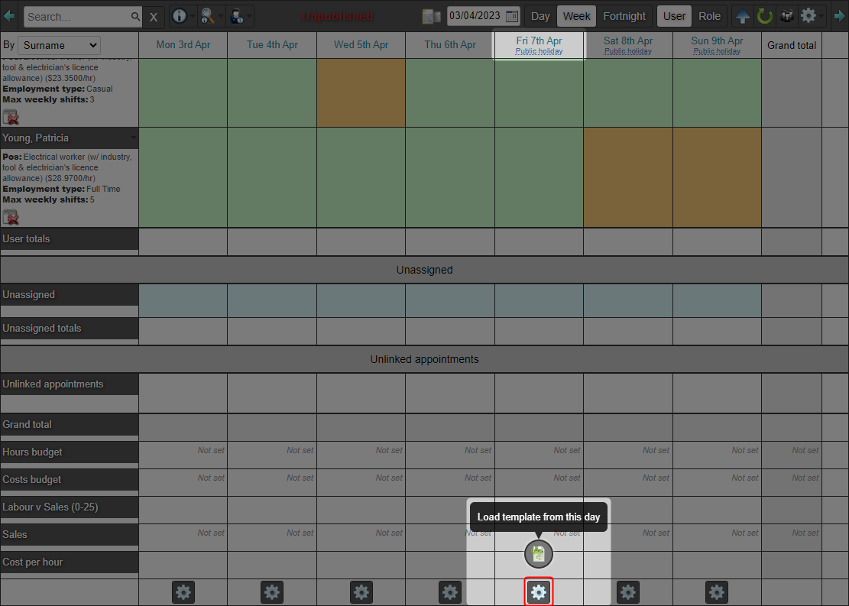
Task: Open the gear menu under Fri 7th Apr
Action: 539,591
